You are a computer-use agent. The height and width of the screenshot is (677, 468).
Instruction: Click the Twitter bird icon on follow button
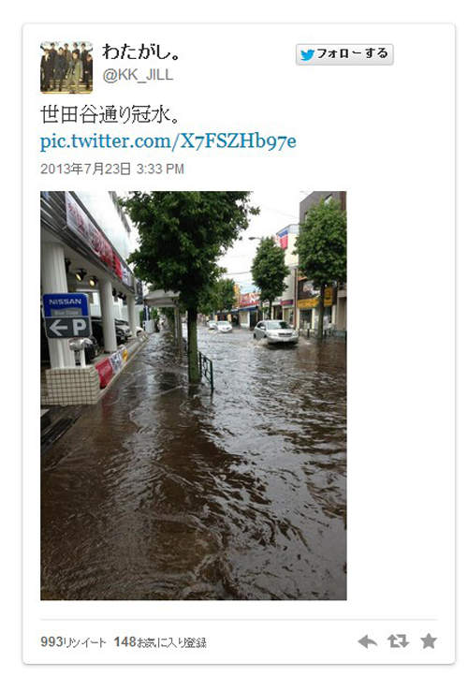307,55
